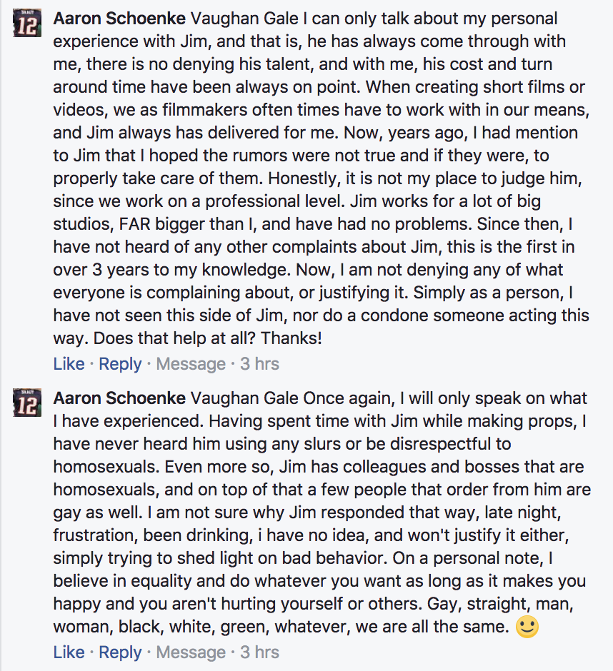Open the second comment's 3 hrs timestamp
The image size is (613, 671).
[x=259, y=652]
